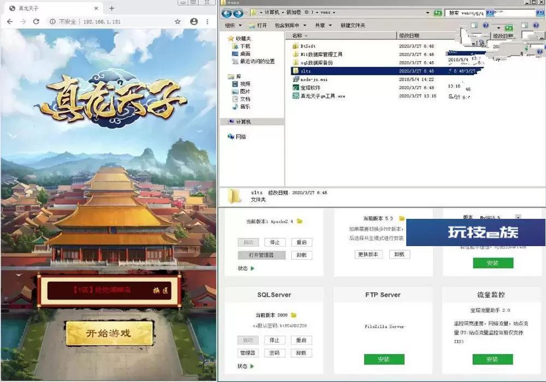Open 音乐 library in navigation pane
This screenshot has width=546, height=382.
[241, 107]
